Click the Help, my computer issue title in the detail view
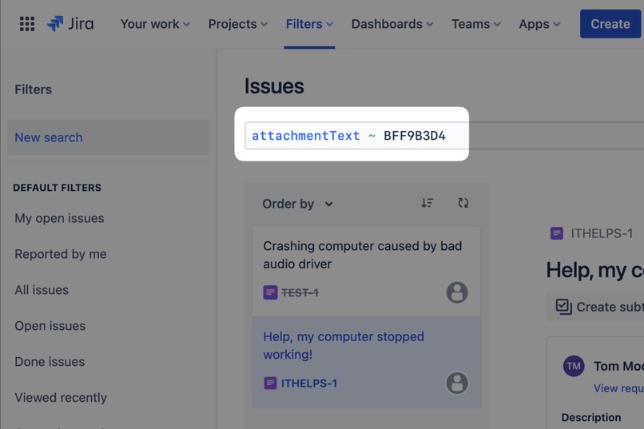Screen dimensions: 644x429 [x=594, y=270]
